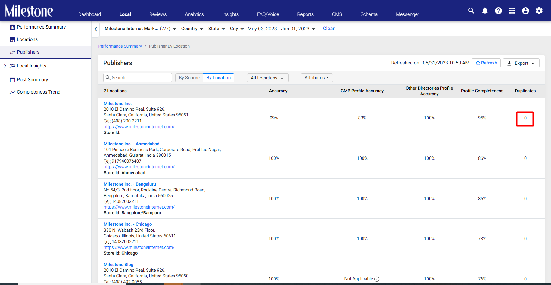Open the apps grid icon
Viewport: 551px width, 285px height.
[512, 11]
